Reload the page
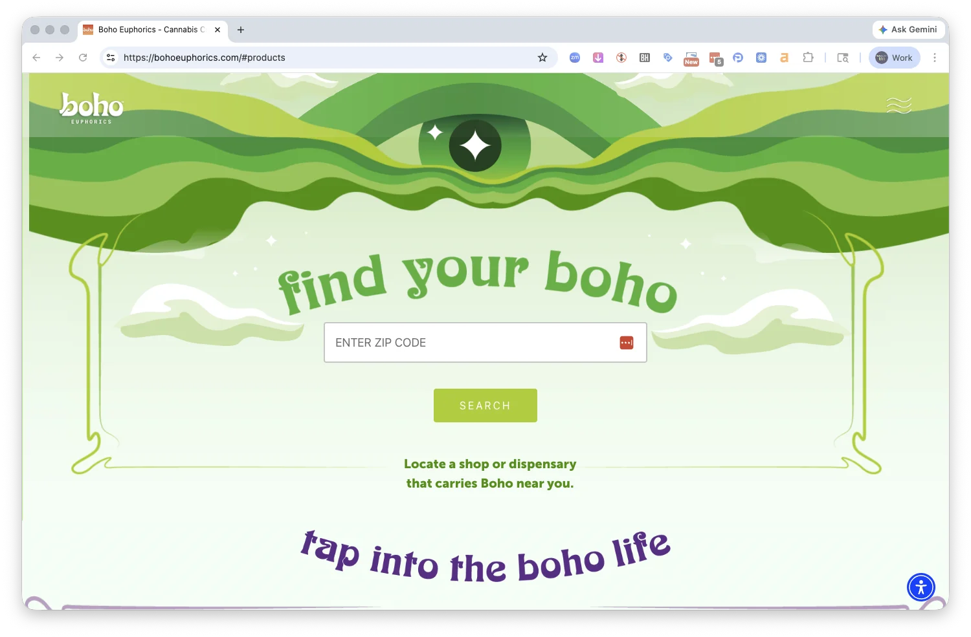The height and width of the screenshot is (637, 971). click(83, 58)
